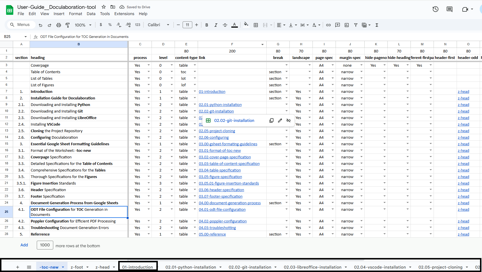Click the increase decimal places icon
The image size is (482, 272).
pyautogui.click(x=128, y=25)
